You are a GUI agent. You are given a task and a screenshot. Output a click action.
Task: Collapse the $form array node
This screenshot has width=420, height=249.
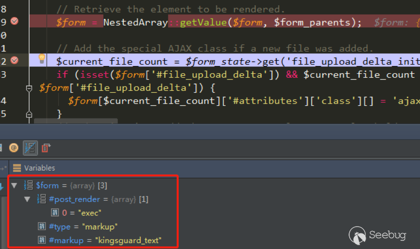(x=14, y=185)
